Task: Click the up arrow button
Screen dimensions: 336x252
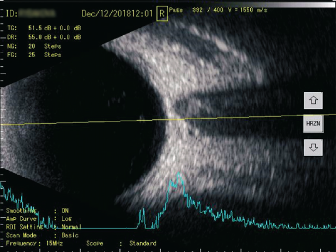Action: [313, 100]
